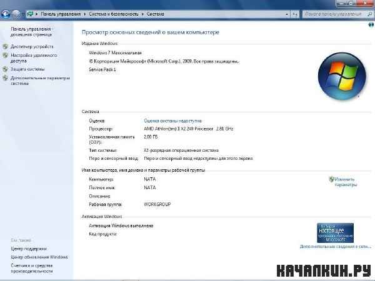Open "Счетчики и средства производительности" link

tap(32, 269)
